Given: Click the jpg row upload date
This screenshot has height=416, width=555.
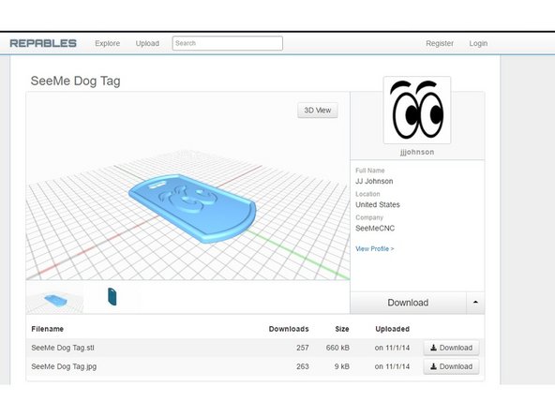Looking at the screenshot, I should 392,366.
